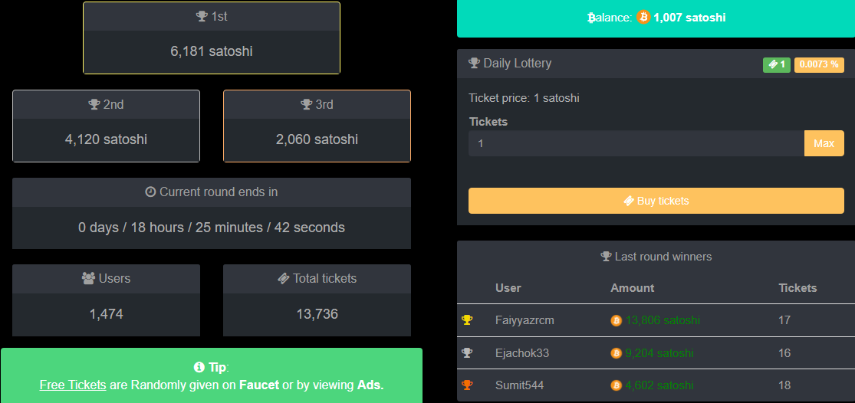Click the ticket icon beside Total tickets
This screenshot has height=403, width=855.
point(284,278)
